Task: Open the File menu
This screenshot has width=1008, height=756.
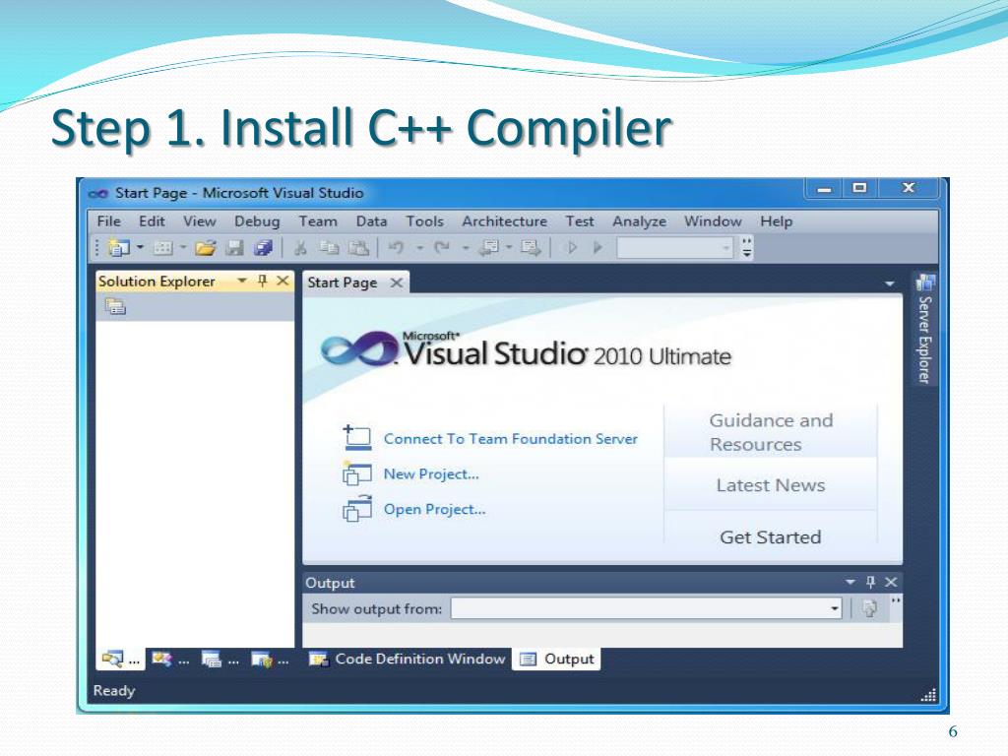Action: (108, 221)
